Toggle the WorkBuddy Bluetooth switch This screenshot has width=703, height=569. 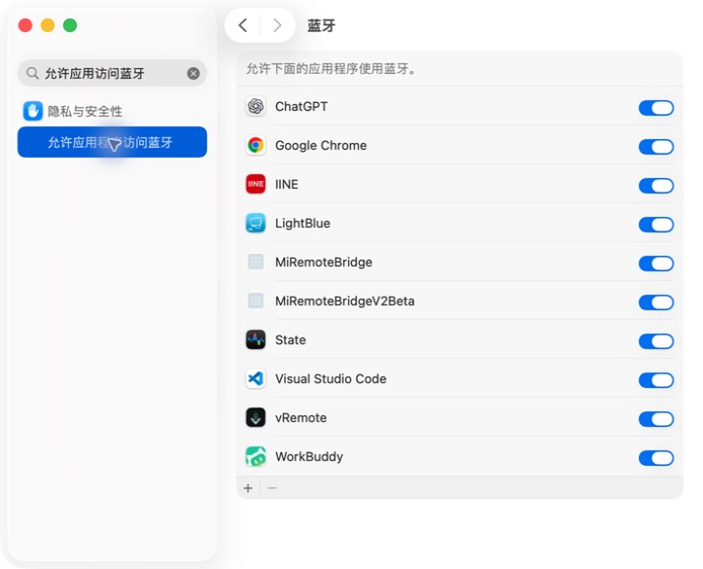coord(656,458)
